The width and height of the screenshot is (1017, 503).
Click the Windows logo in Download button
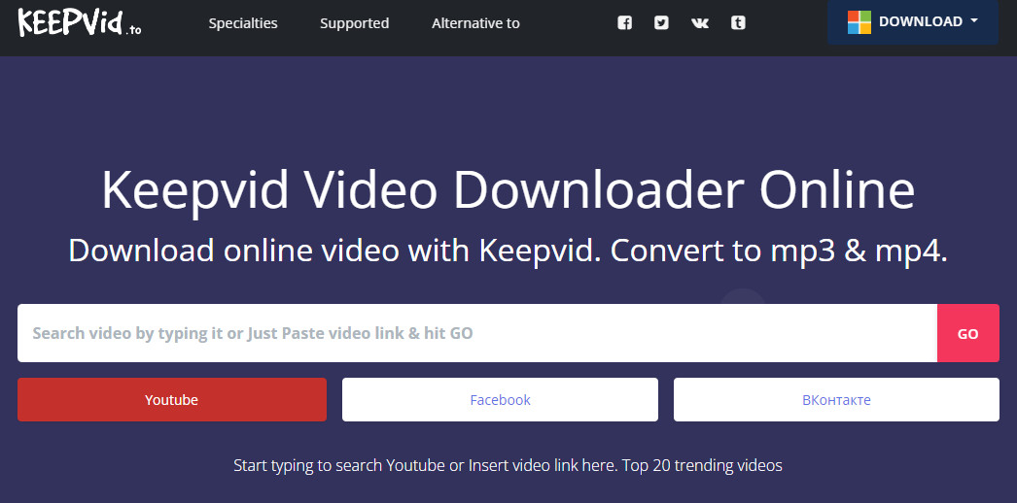click(859, 22)
